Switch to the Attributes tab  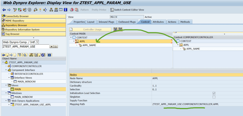(x=158, y=22)
